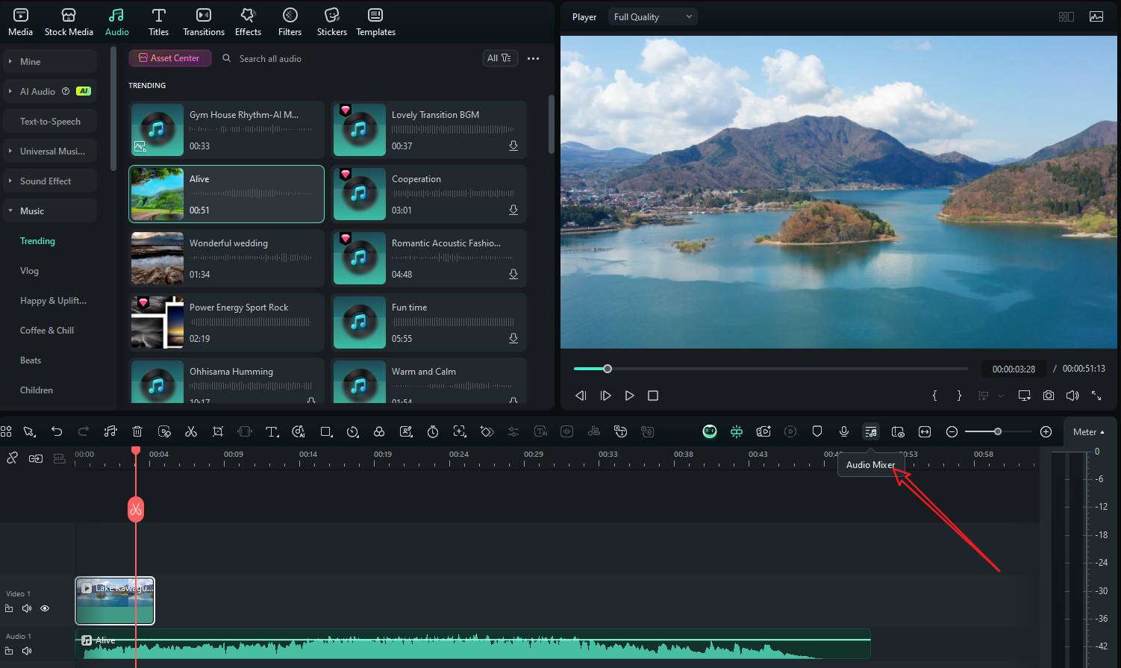
Task: Mute the Video 1 track
Action: pos(27,608)
